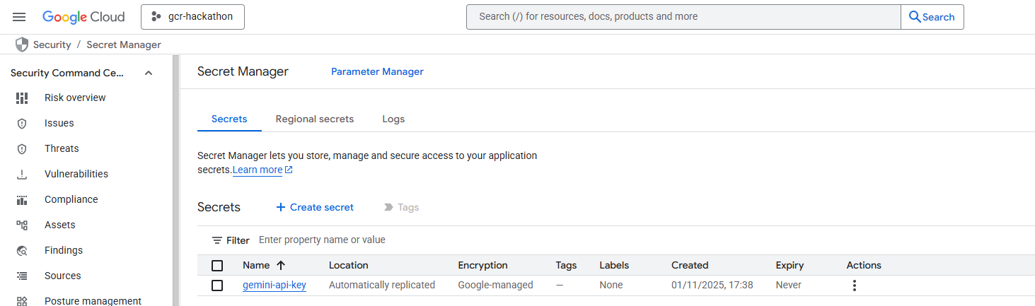The width and height of the screenshot is (1035, 306).
Task: Open the gcr-hackathon project picker
Action: point(192,17)
